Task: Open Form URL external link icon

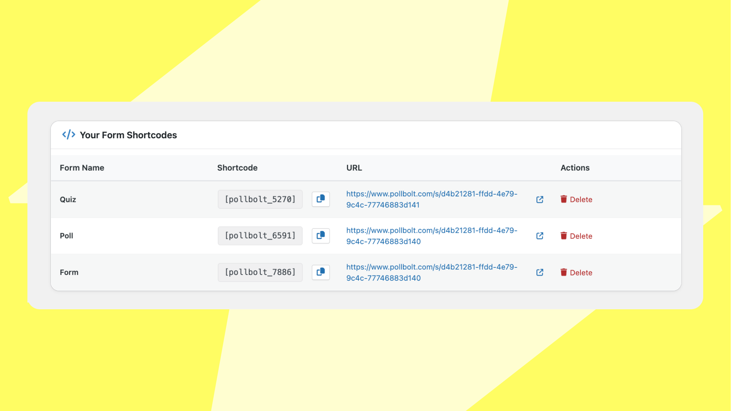Action: pos(540,272)
